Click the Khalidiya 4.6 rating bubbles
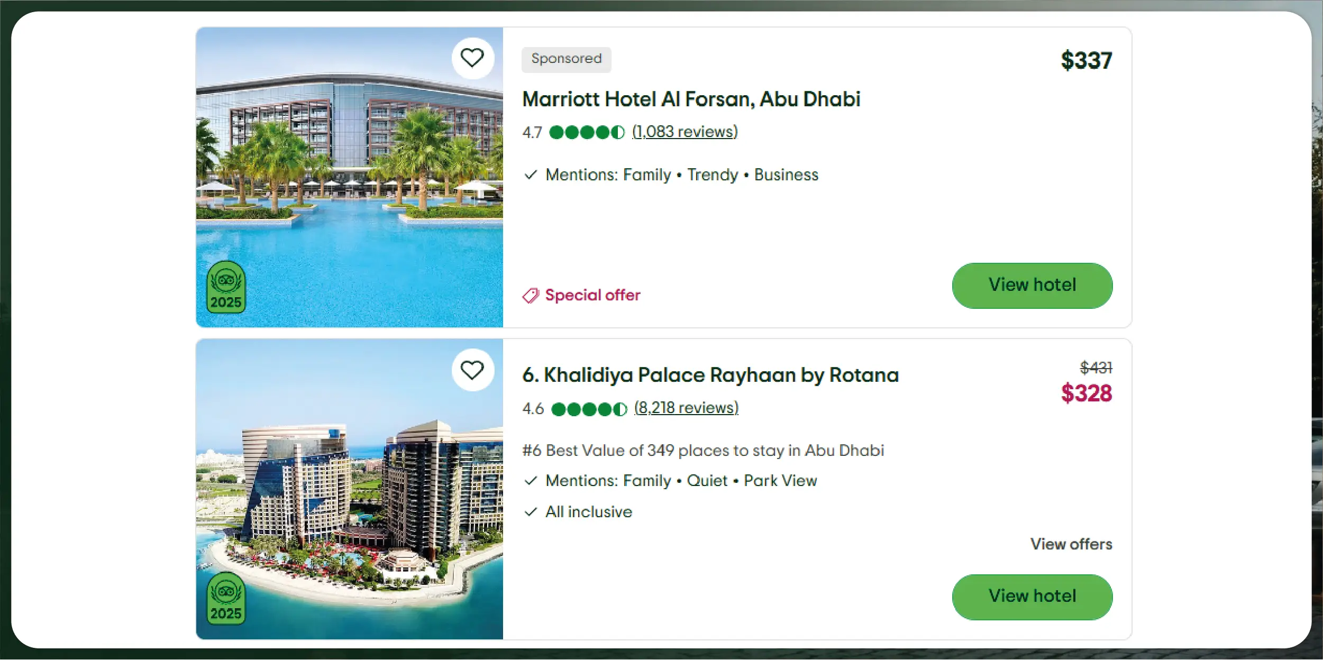 click(x=589, y=409)
